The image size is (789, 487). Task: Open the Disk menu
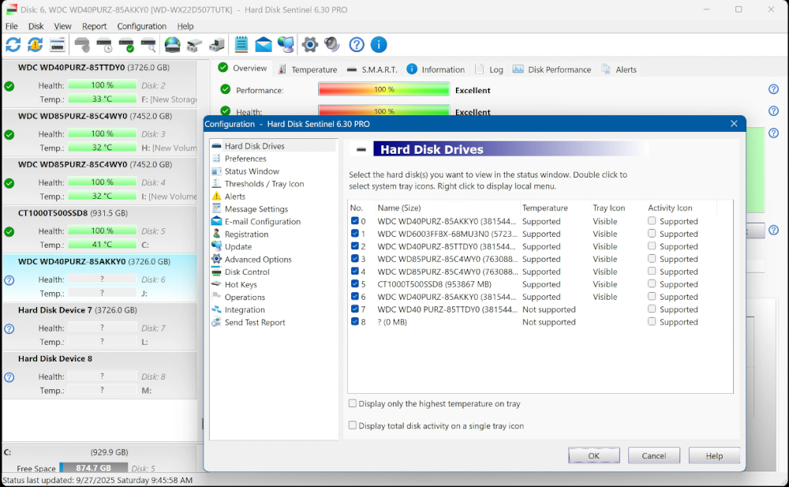click(x=36, y=26)
